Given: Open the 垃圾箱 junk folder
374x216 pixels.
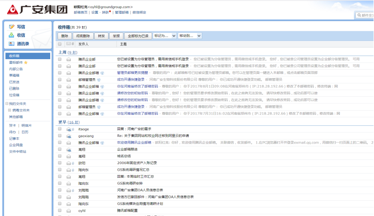Looking at the screenshot, I should [14, 95].
